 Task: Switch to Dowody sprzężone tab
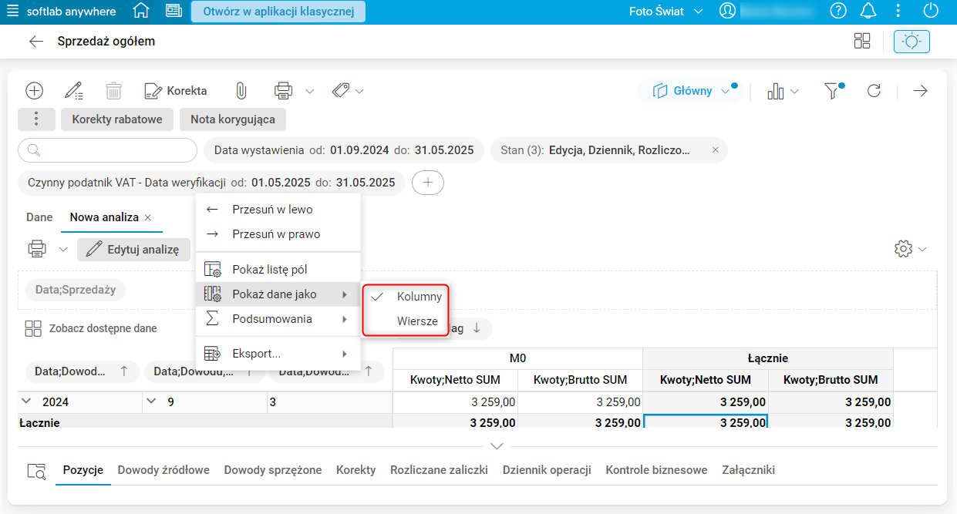point(273,470)
